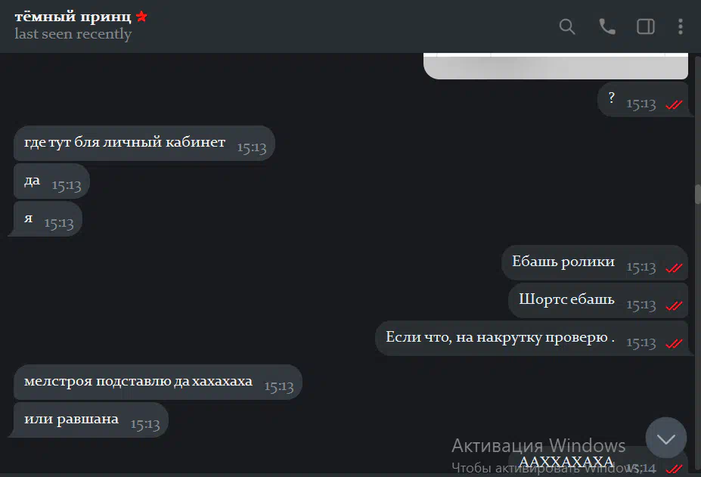This screenshot has width=701, height=477.
Task: Select the 'или равшана' message bubble
Action: click(x=91, y=420)
